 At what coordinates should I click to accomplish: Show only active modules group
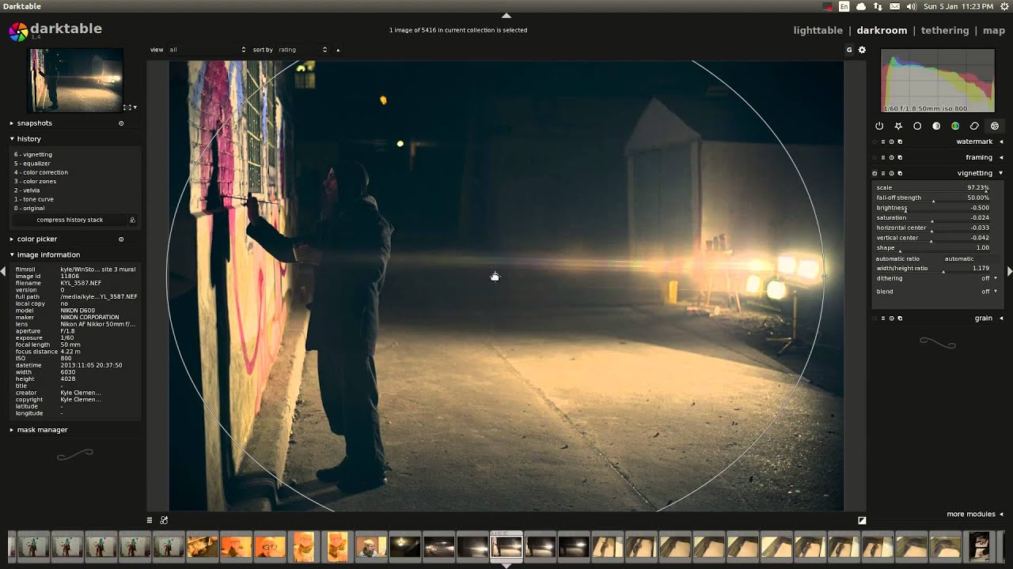[879, 126]
